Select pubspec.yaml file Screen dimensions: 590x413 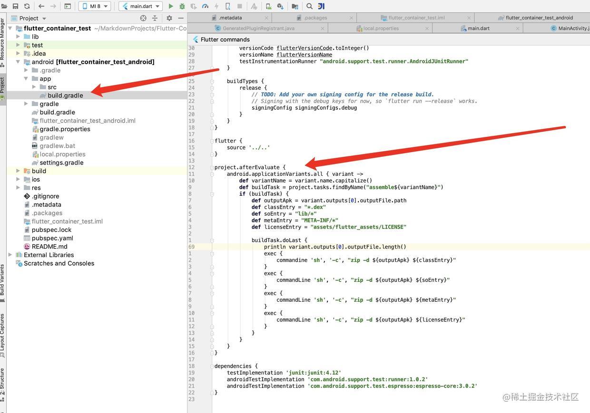pos(52,238)
